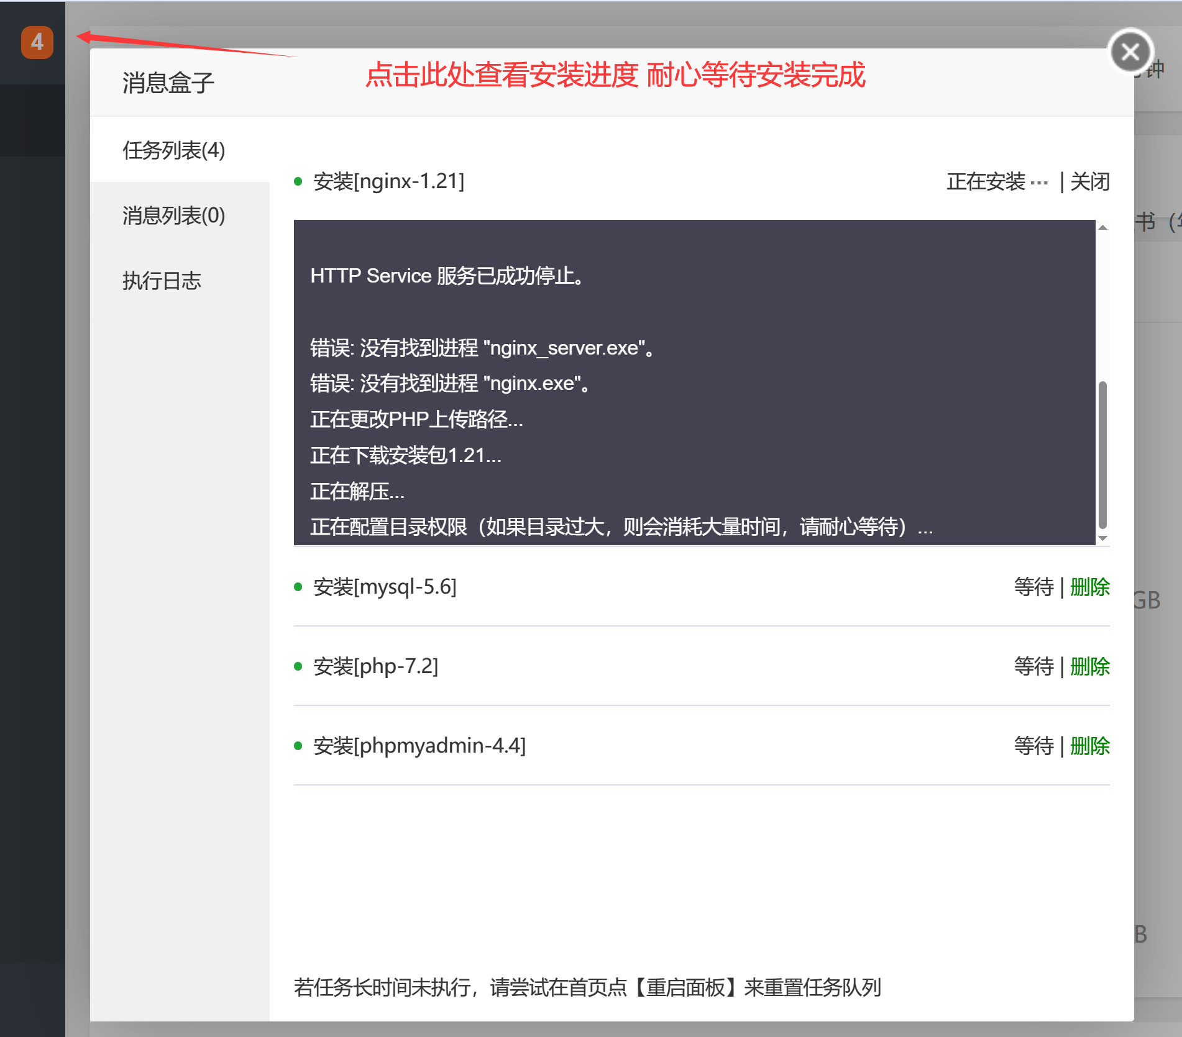Click 等待 status beside mysql-5.6
1182x1037 pixels.
1033,587
